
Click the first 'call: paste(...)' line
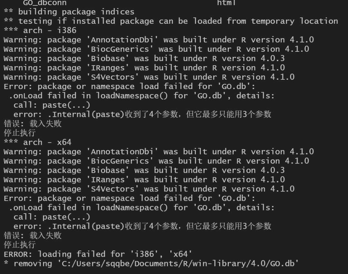(x=52, y=105)
